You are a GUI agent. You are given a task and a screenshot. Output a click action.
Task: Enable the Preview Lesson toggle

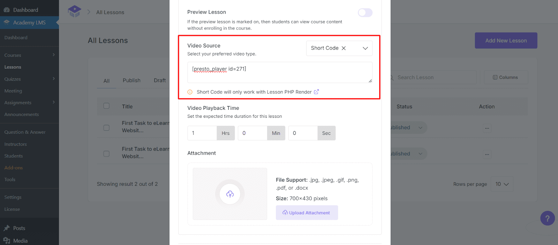click(365, 13)
